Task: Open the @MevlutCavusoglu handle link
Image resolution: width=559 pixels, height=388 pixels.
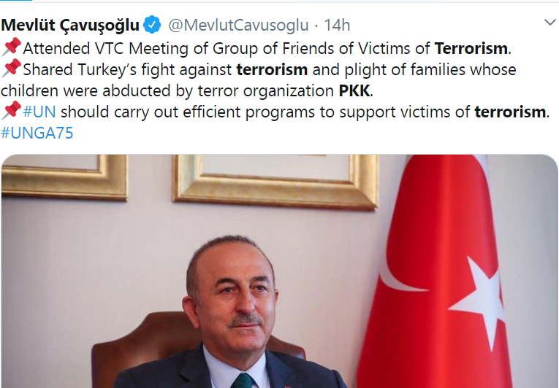Action: (x=238, y=26)
